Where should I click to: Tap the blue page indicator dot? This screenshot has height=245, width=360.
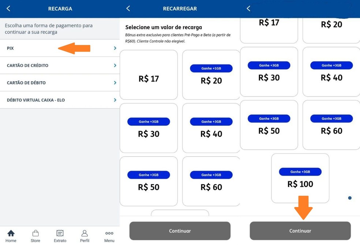[349, 198]
